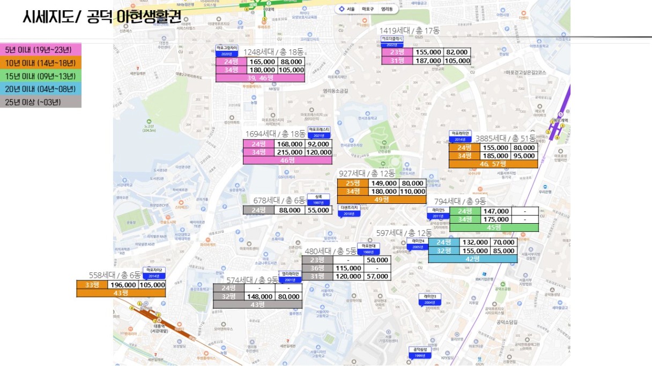
Task: Open the 공덕삼성 1999년 map marker
Action: 419,352
